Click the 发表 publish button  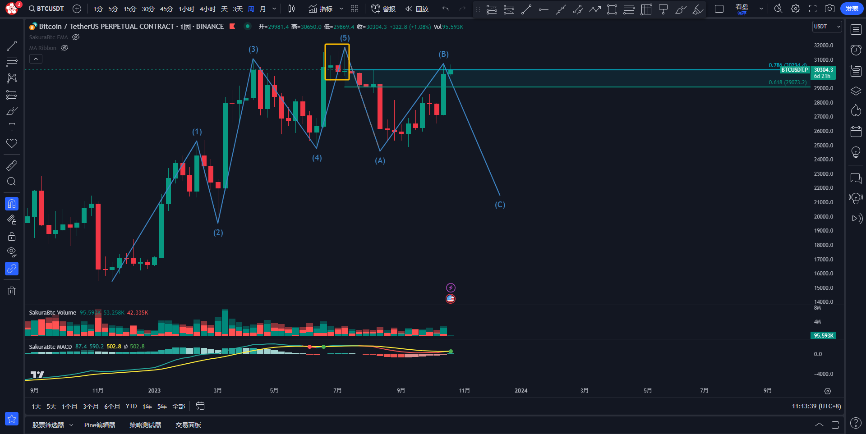[852, 9]
